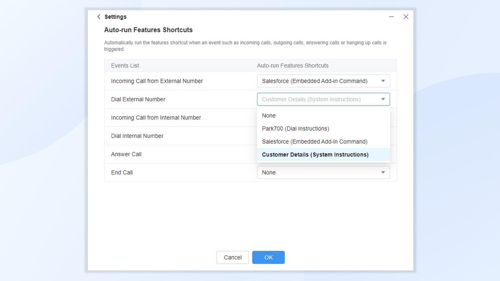Viewport: 500px width, 281px height.
Task: Select None from the dropdown list
Action: pos(269,116)
